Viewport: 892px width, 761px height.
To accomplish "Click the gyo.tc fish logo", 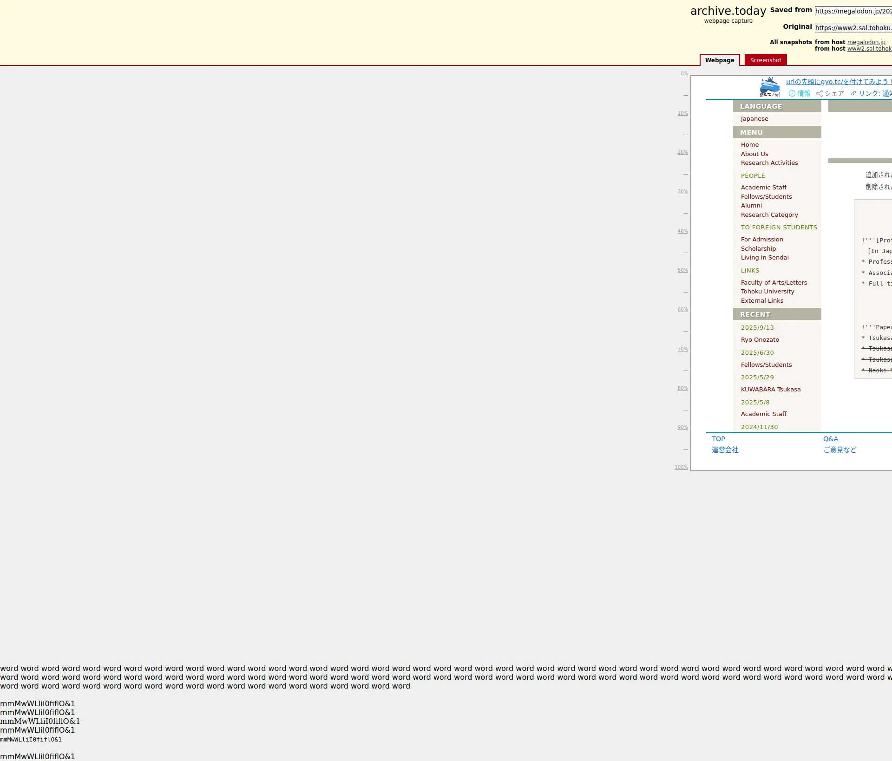I will point(769,87).
